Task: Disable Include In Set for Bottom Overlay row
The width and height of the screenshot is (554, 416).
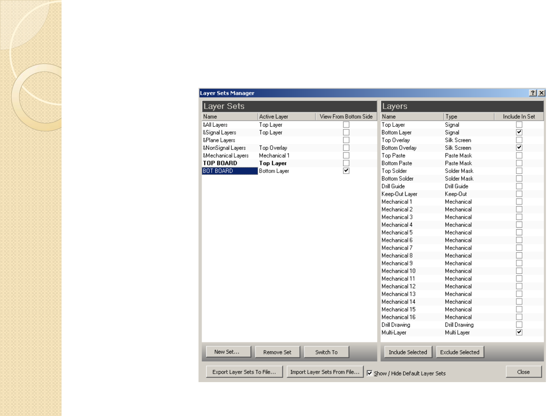Action: coord(519,148)
